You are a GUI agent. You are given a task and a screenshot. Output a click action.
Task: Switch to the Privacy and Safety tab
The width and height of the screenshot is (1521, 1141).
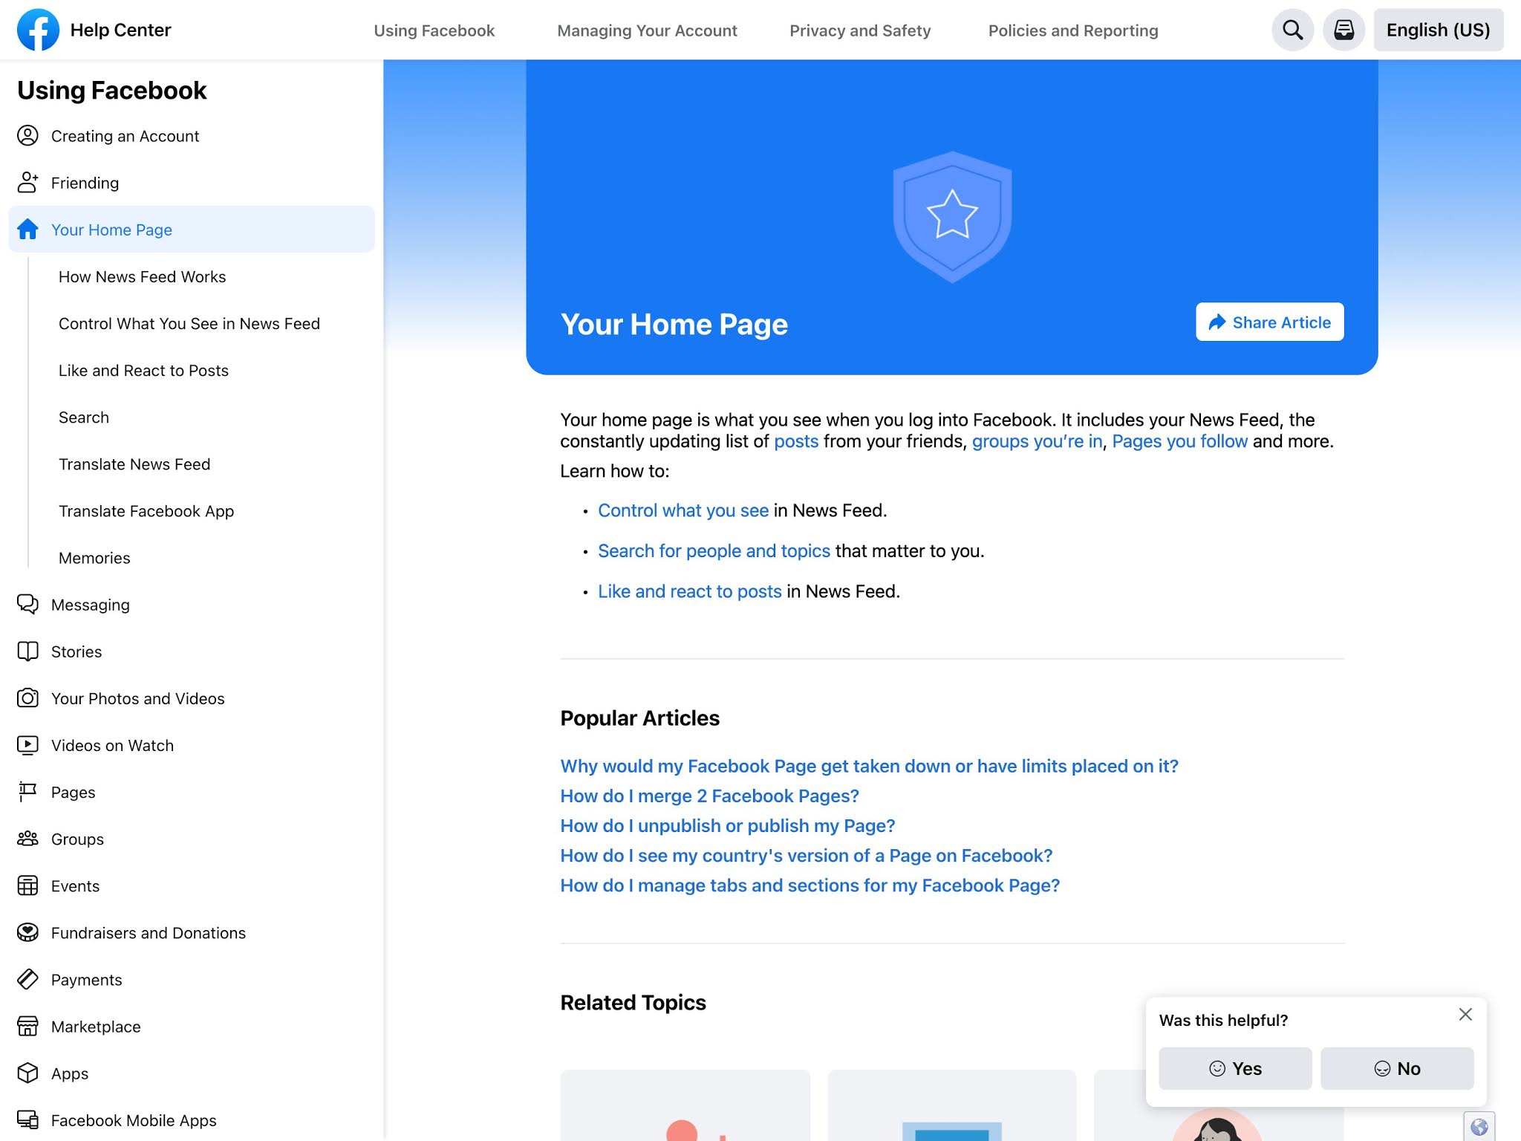(859, 30)
